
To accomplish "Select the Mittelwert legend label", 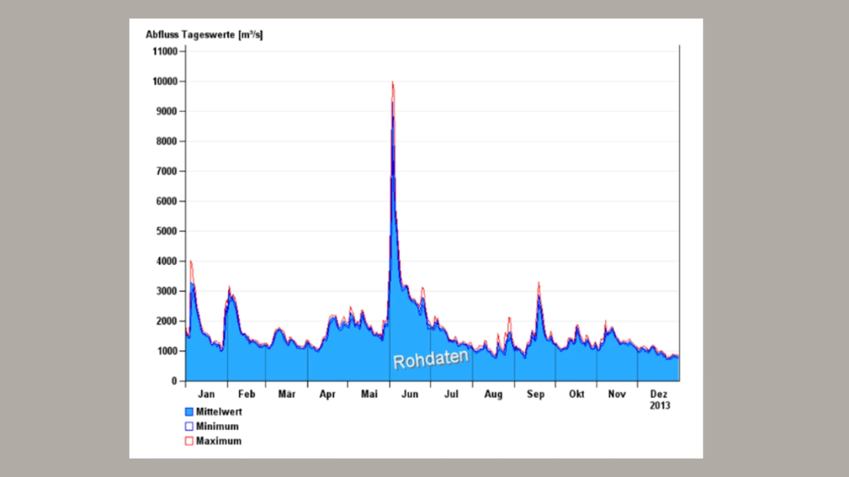I will point(219,412).
